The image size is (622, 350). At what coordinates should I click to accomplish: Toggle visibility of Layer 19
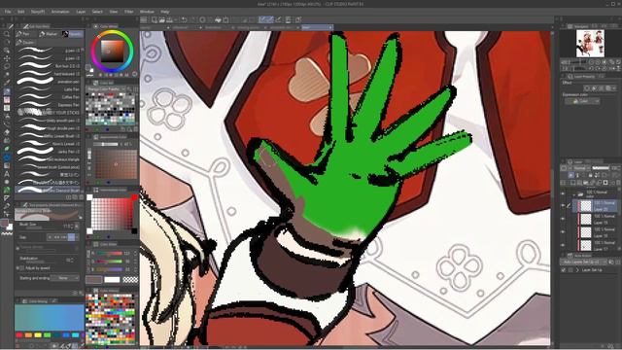(563, 219)
